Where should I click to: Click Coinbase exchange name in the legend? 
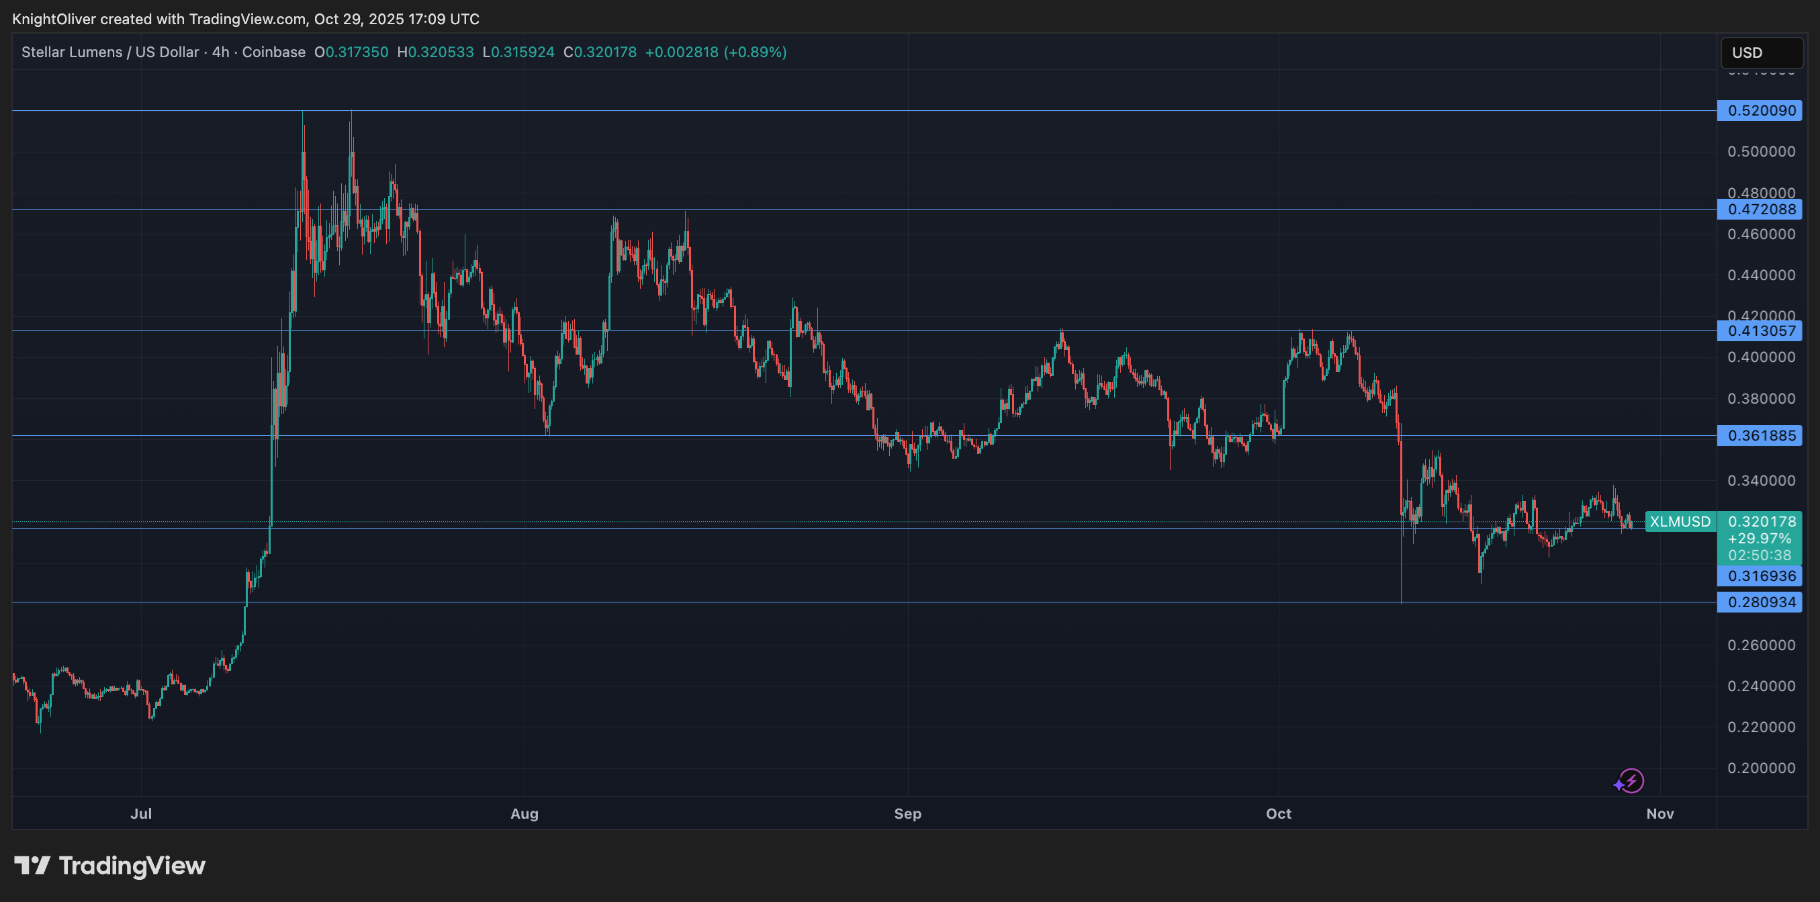click(273, 52)
